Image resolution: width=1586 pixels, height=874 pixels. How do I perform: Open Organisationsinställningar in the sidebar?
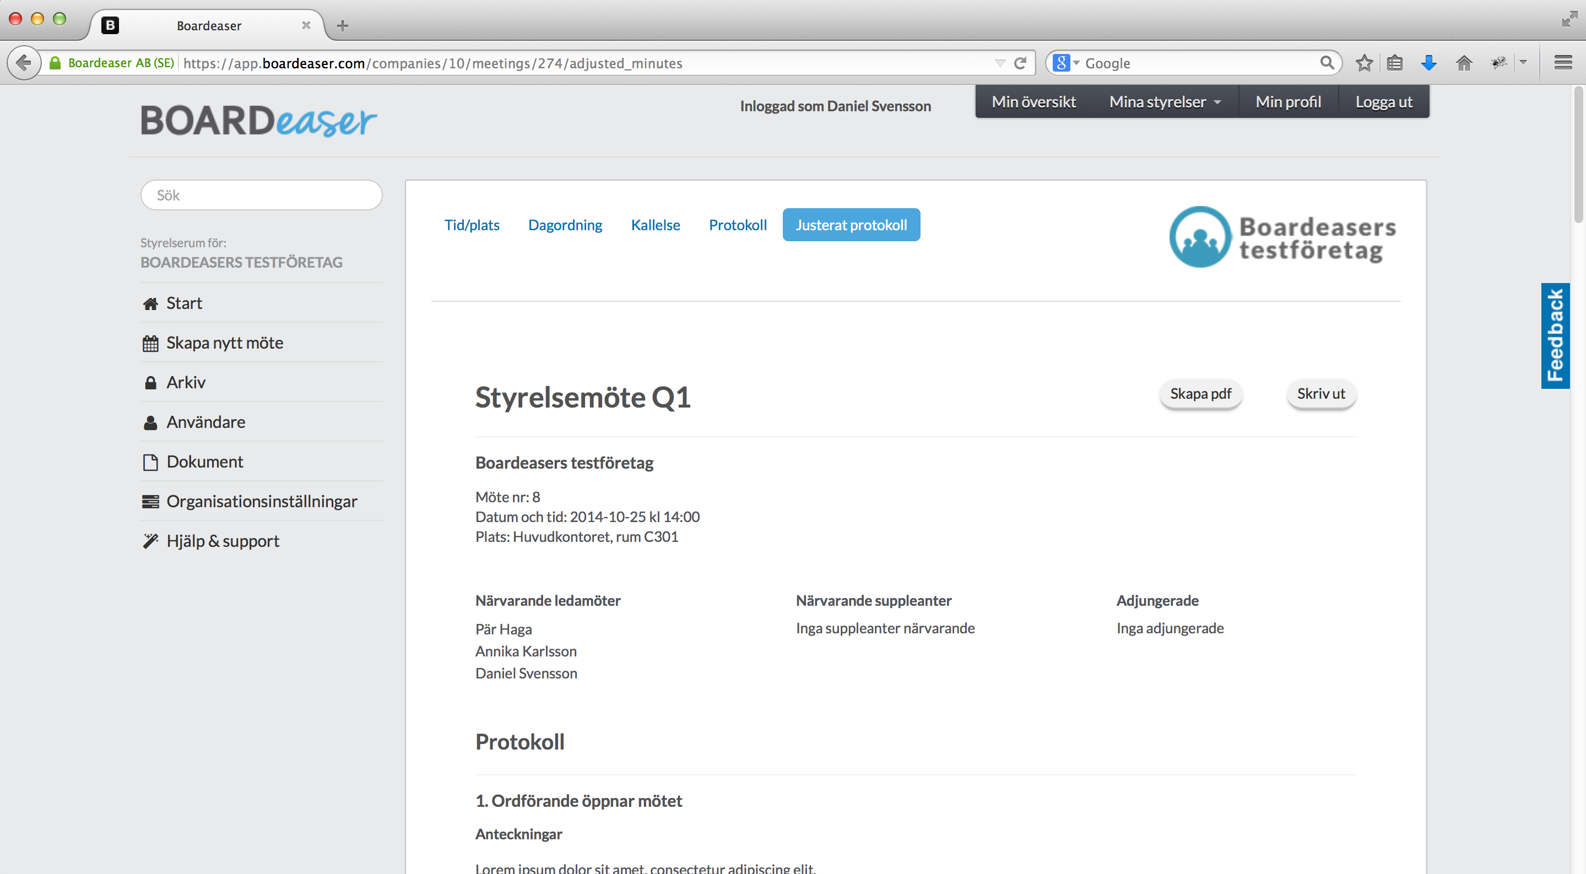[262, 502]
